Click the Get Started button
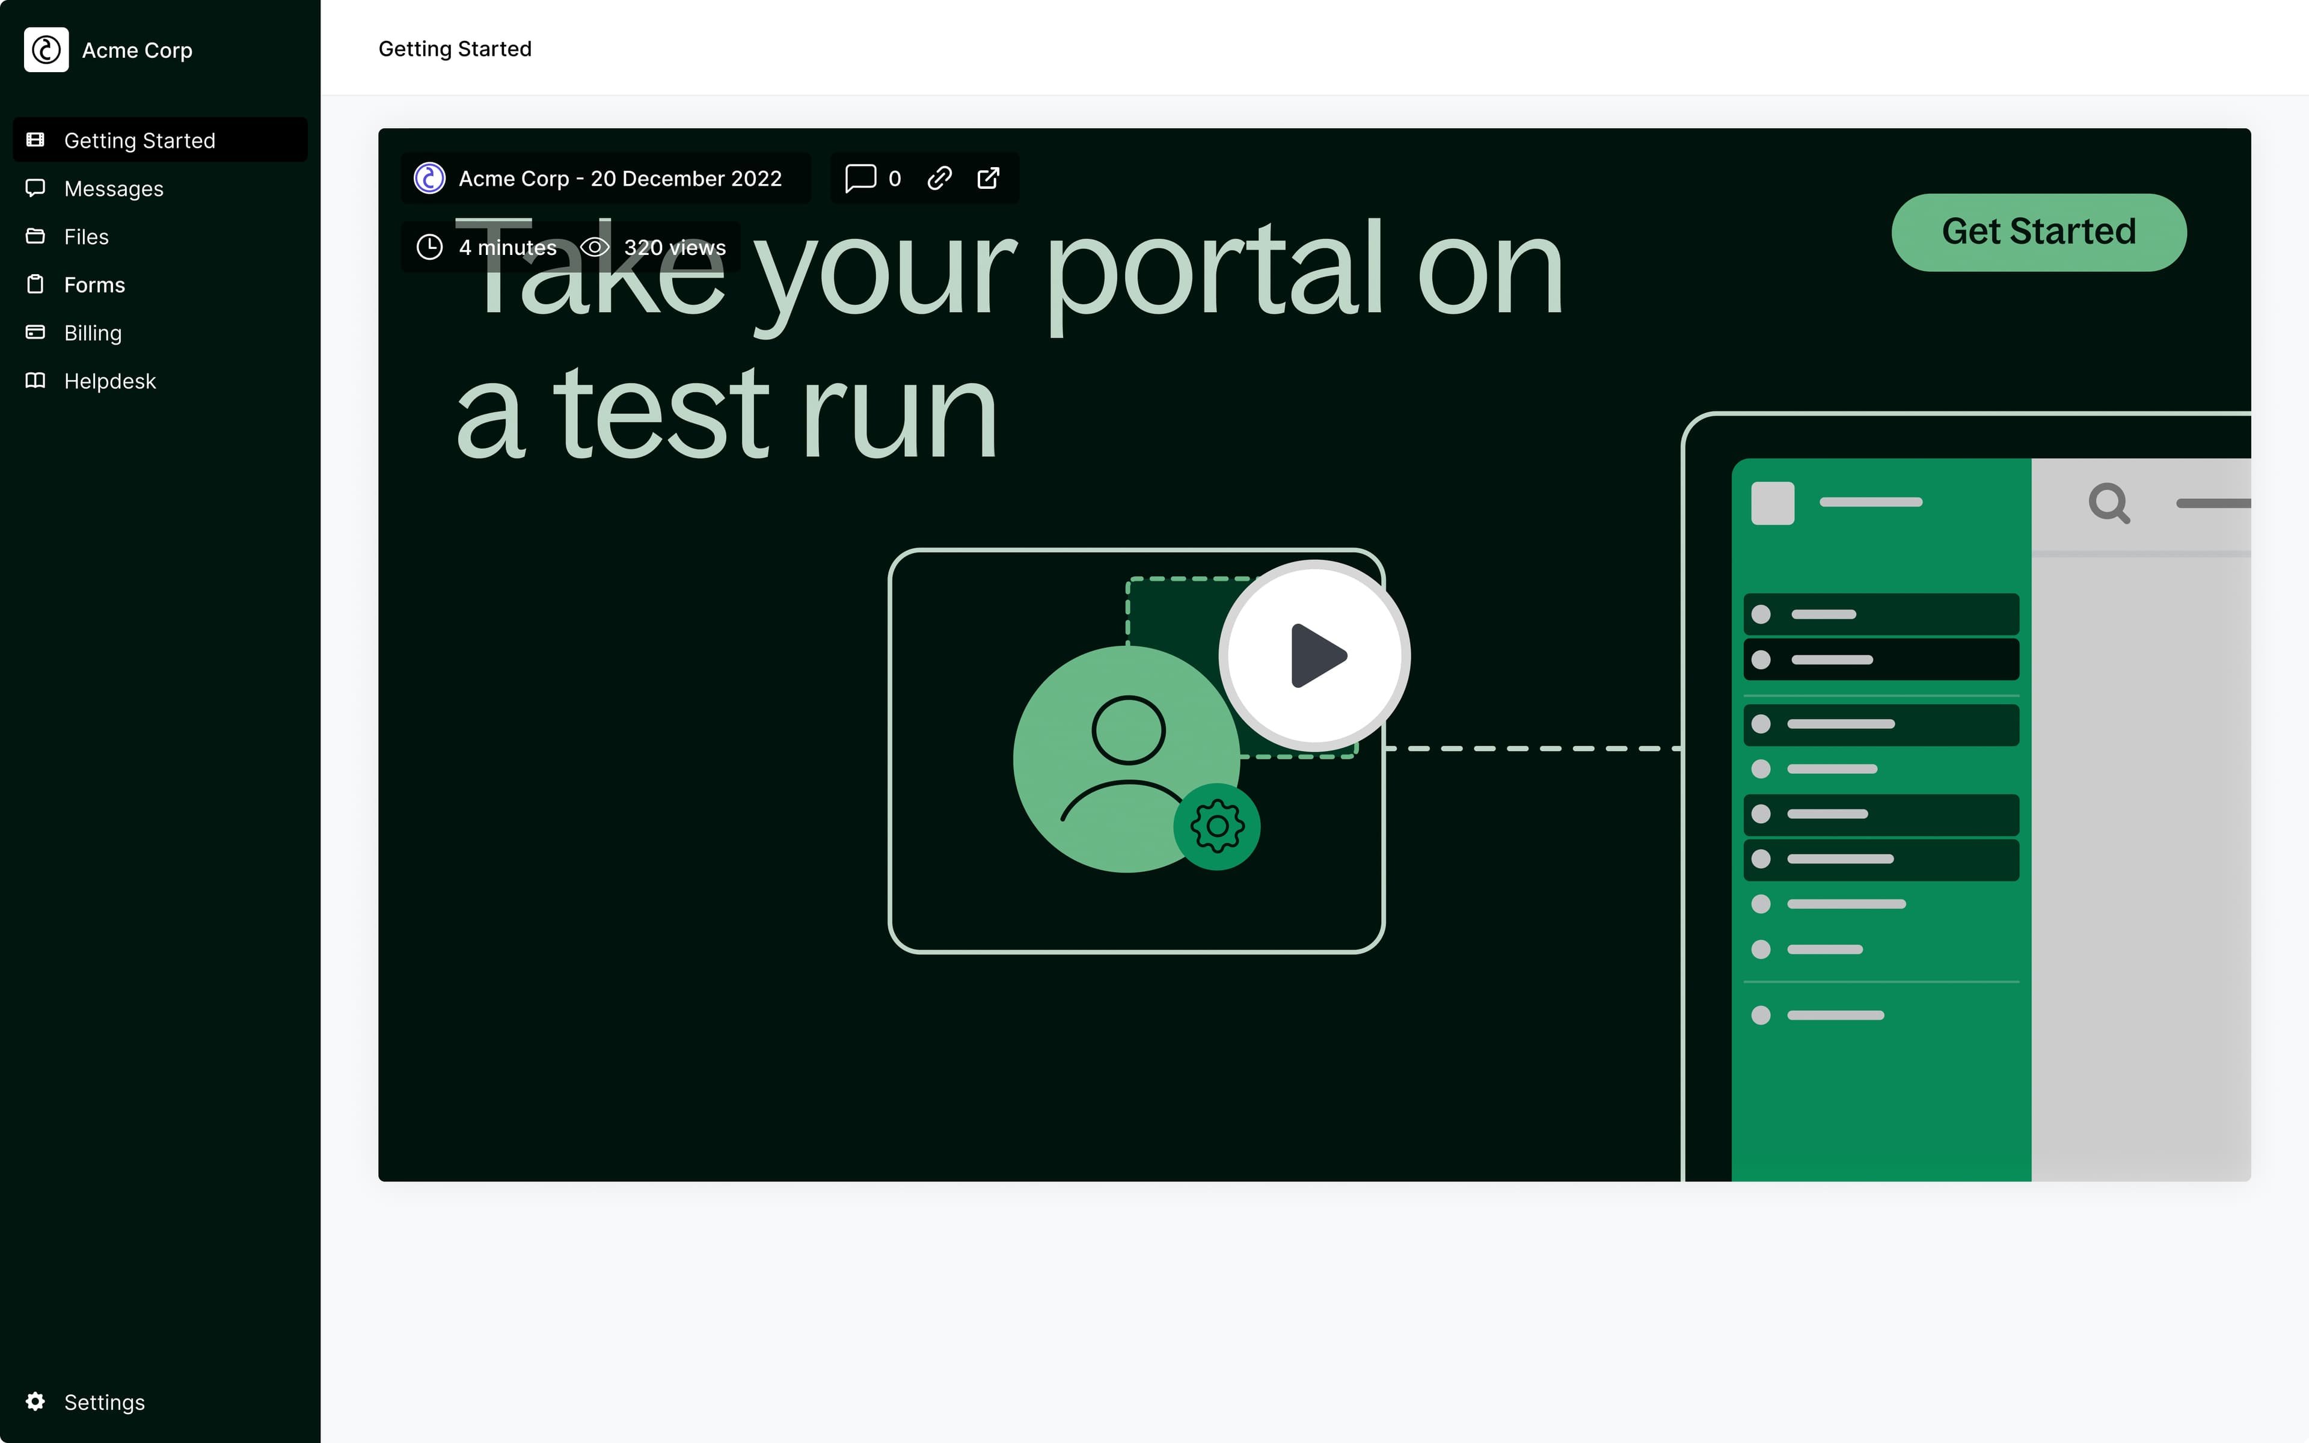This screenshot has height=1443, width=2309. pyautogui.click(x=2038, y=232)
